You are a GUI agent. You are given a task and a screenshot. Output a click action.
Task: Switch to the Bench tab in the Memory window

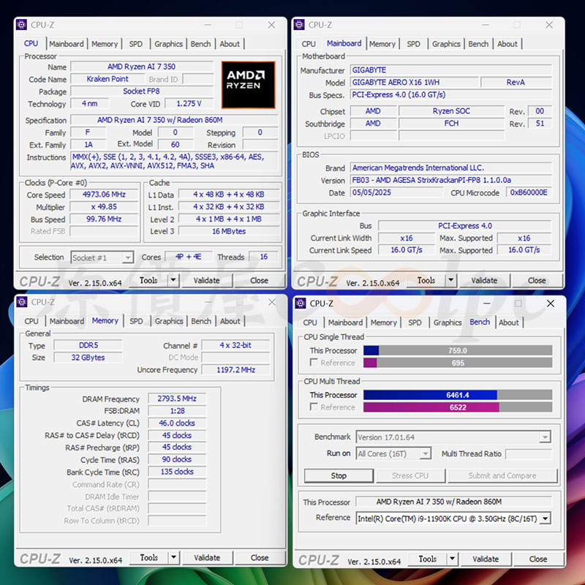(x=201, y=321)
